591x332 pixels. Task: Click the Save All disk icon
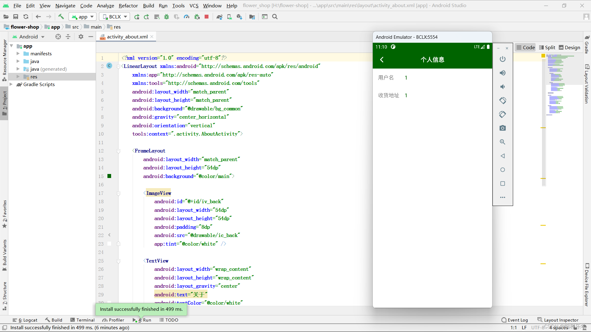pos(16,17)
